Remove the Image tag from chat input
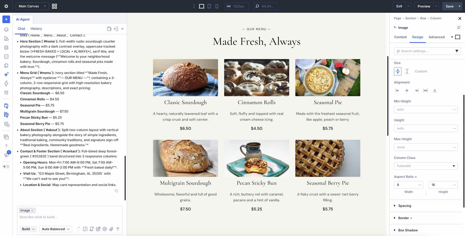Image resolution: width=465 pixels, height=236 pixels. [x=32, y=210]
